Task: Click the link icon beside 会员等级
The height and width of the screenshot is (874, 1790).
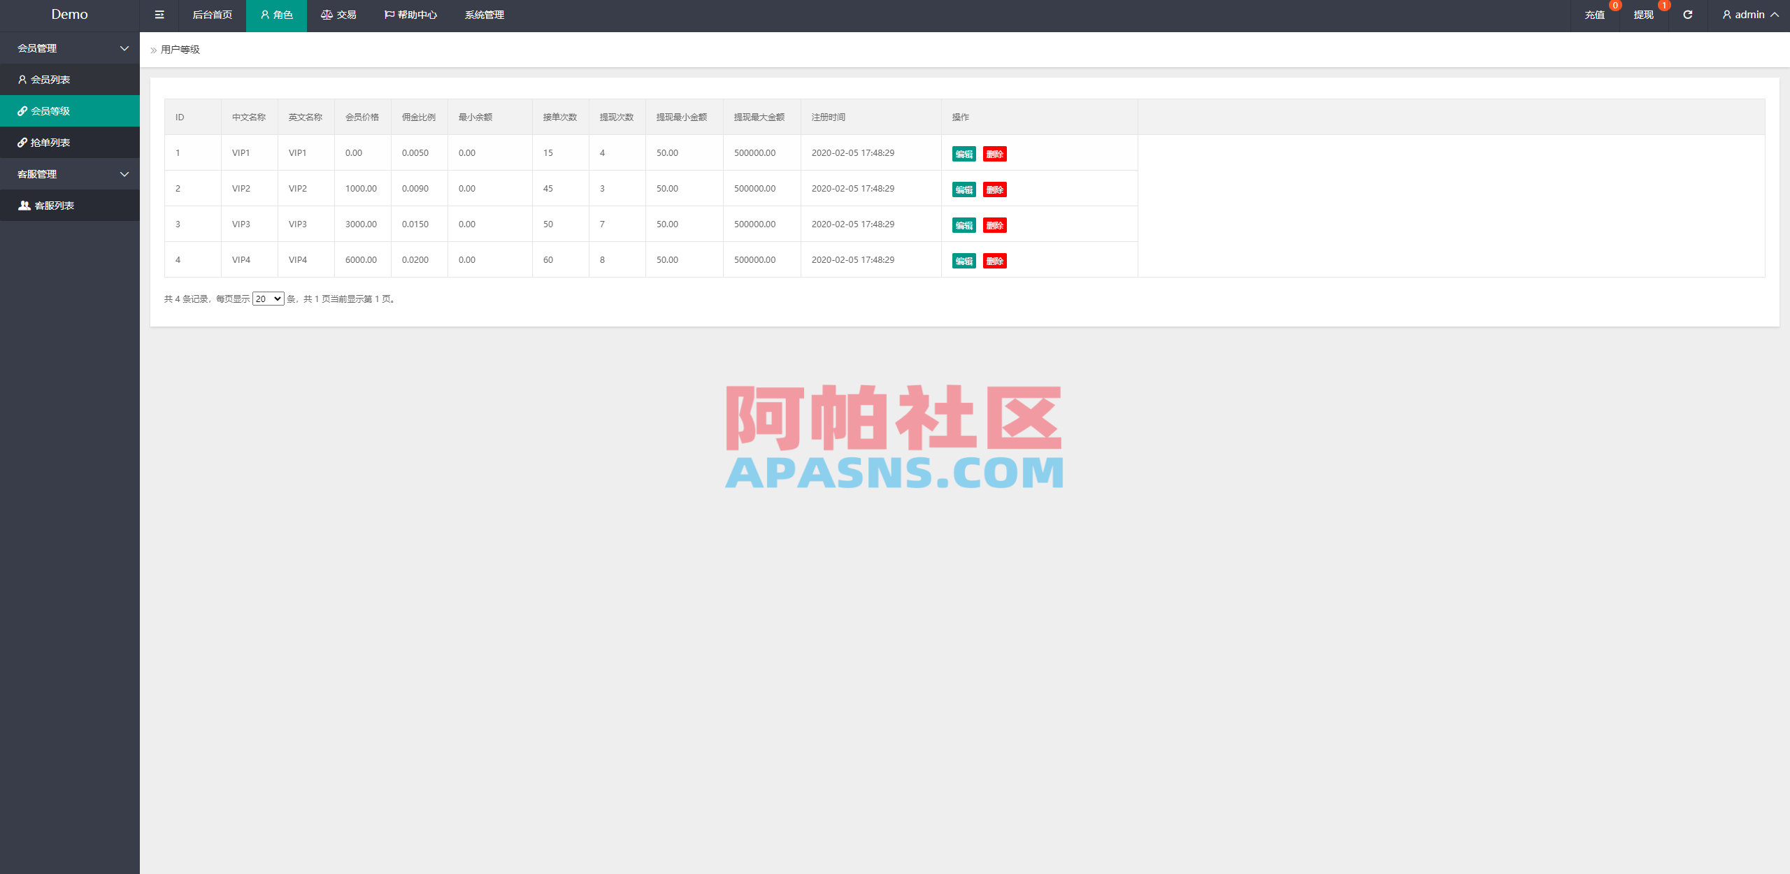Action: (22, 110)
